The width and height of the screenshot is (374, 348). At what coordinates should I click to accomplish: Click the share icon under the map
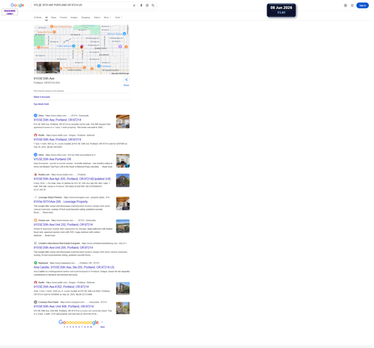126,79
